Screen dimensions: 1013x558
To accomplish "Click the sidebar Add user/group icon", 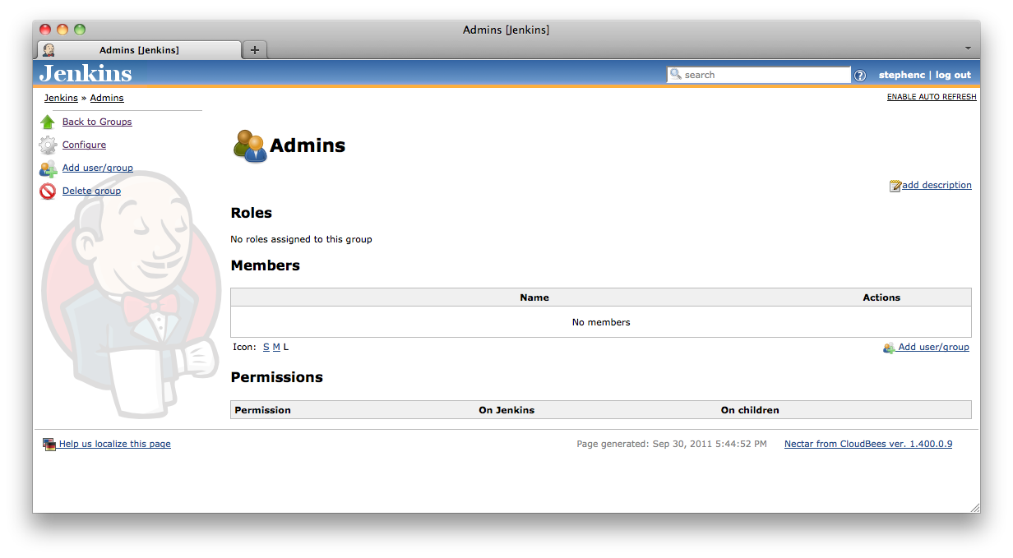I will click(48, 168).
